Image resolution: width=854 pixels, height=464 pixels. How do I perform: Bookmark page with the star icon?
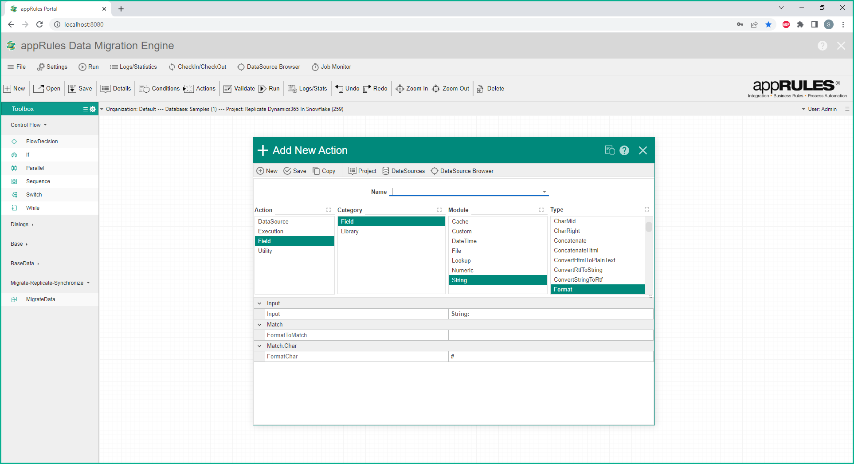(x=768, y=24)
